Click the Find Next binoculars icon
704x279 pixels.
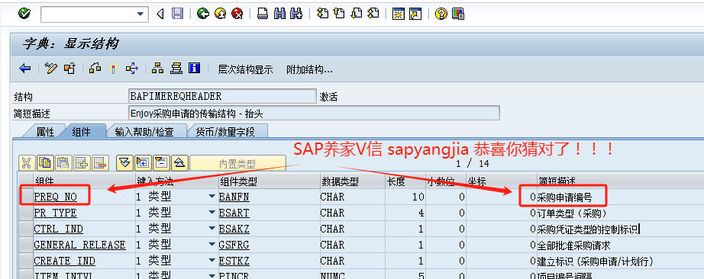[x=296, y=14]
